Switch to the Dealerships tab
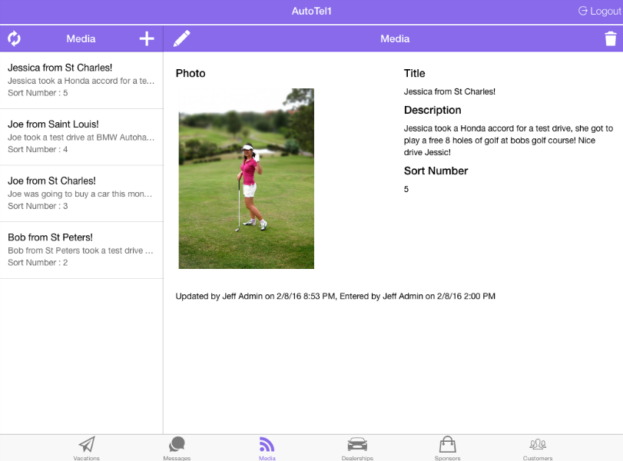Image resolution: width=623 pixels, height=461 pixels. pyautogui.click(x=357, y=448)
